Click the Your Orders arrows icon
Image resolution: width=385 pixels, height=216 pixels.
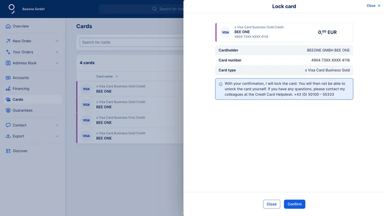[x=8, y=52]
